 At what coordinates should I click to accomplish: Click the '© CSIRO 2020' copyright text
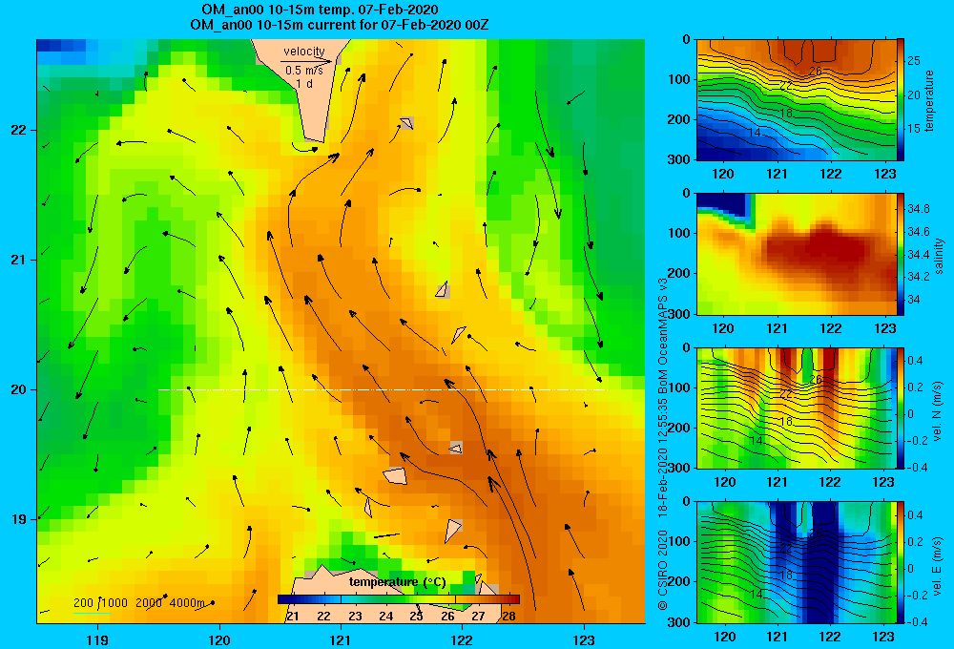(663, 570)
